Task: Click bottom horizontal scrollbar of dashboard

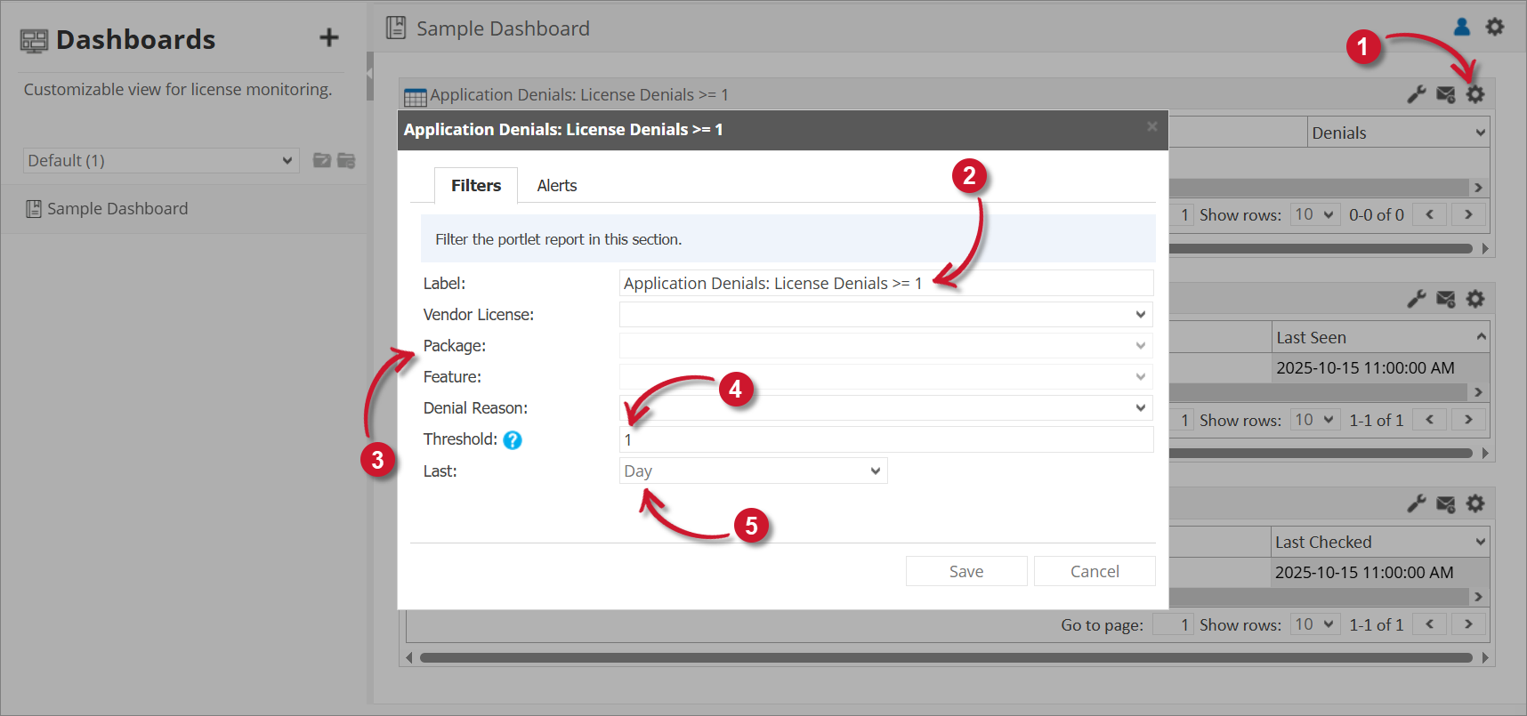Action: point(946,658)
